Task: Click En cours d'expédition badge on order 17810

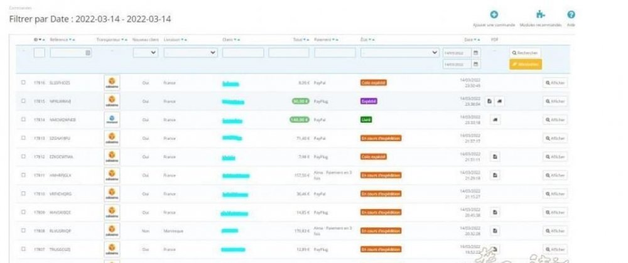Action: [381, 194]
